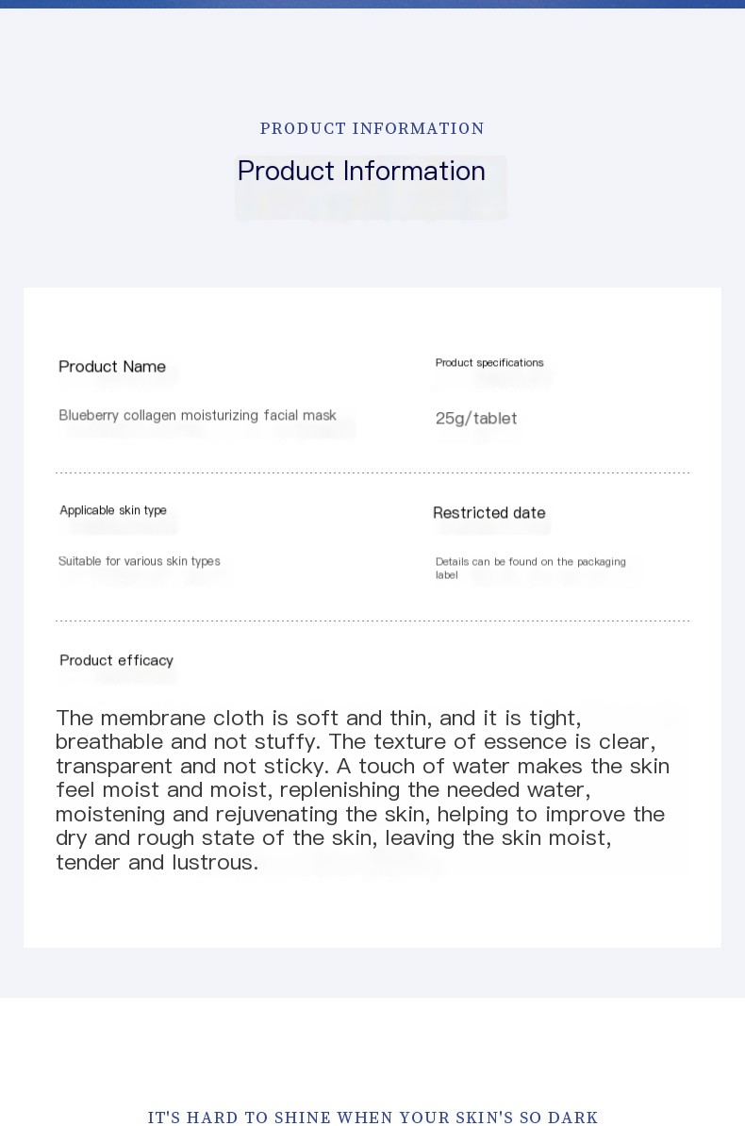This screenshot has width=745, height=1126.
Task: Select the Product specifications label
Action: click(x=489, y=363)
